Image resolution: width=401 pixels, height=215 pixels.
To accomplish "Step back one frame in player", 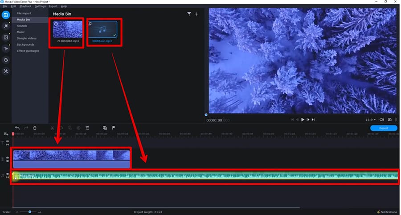I will tap(297, 119).
